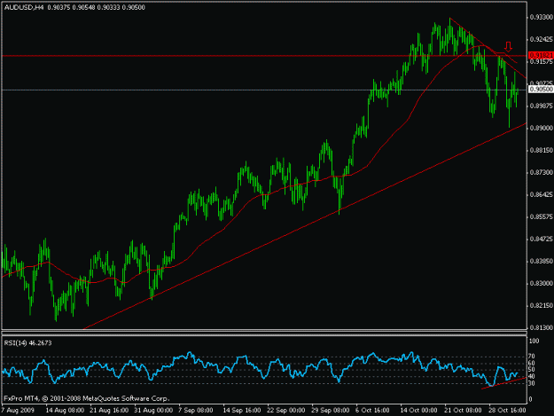Click the 0.92425 price scale value
Image resolution: width=554 pixels, height=416 pixels.
(541, 39)
